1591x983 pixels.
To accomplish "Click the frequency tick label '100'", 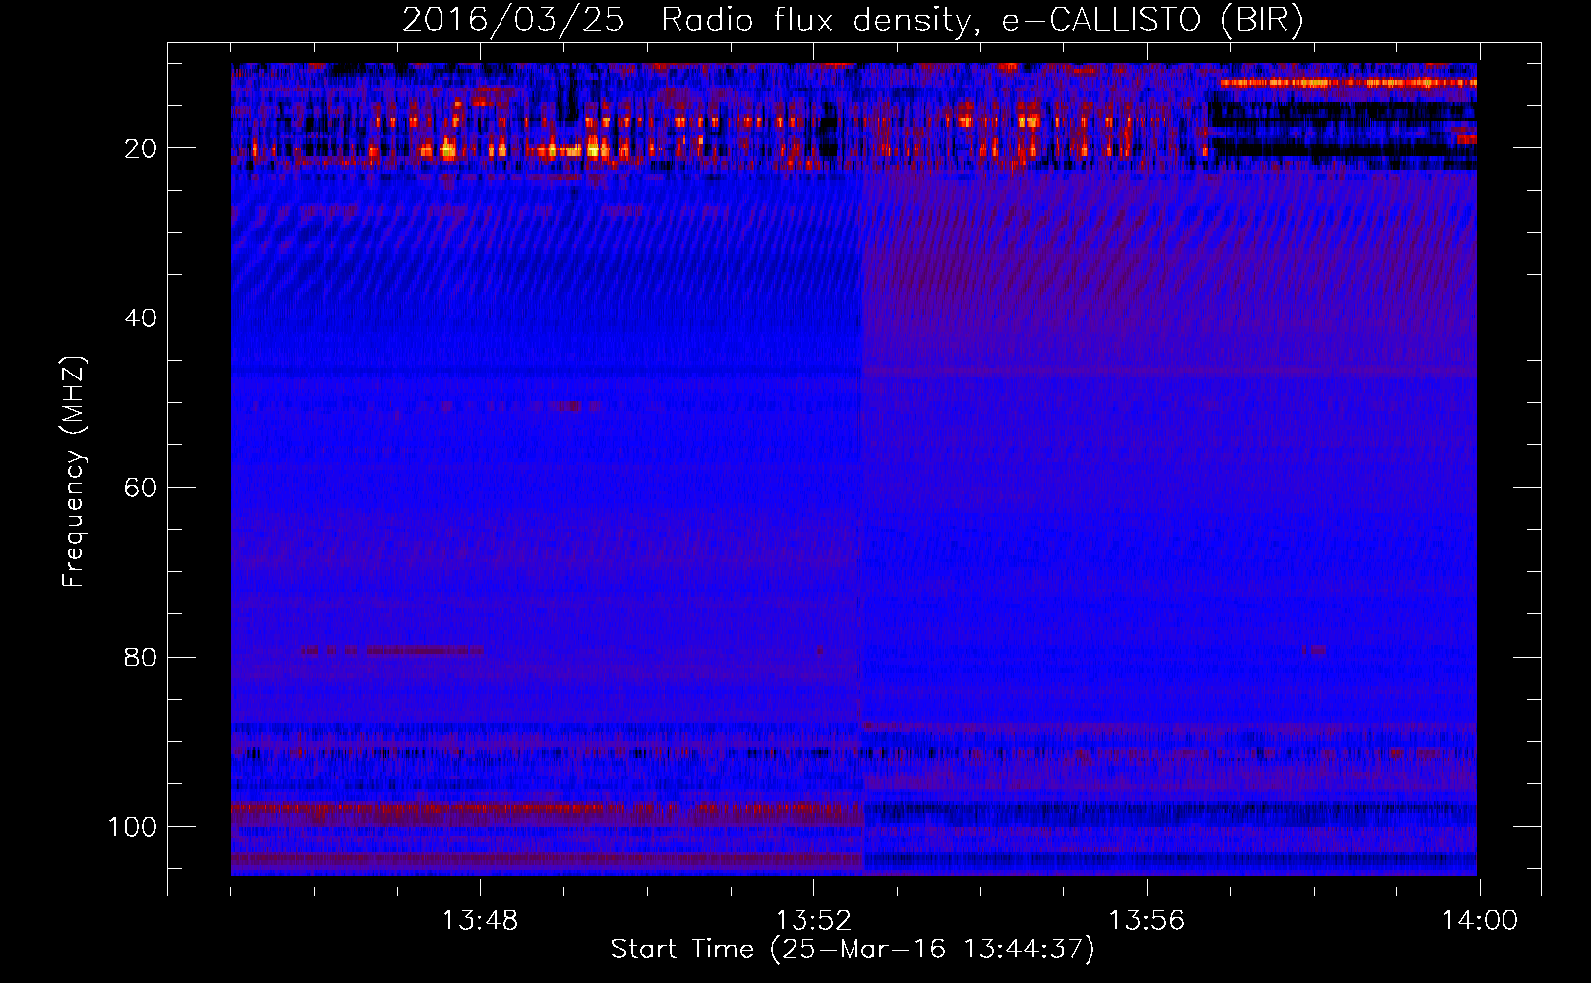I will 133,827.
